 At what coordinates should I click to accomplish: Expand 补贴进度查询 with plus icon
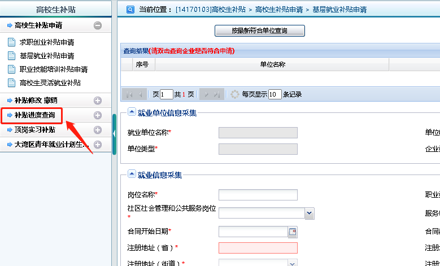pyautogui.click(x=98, y=115)
